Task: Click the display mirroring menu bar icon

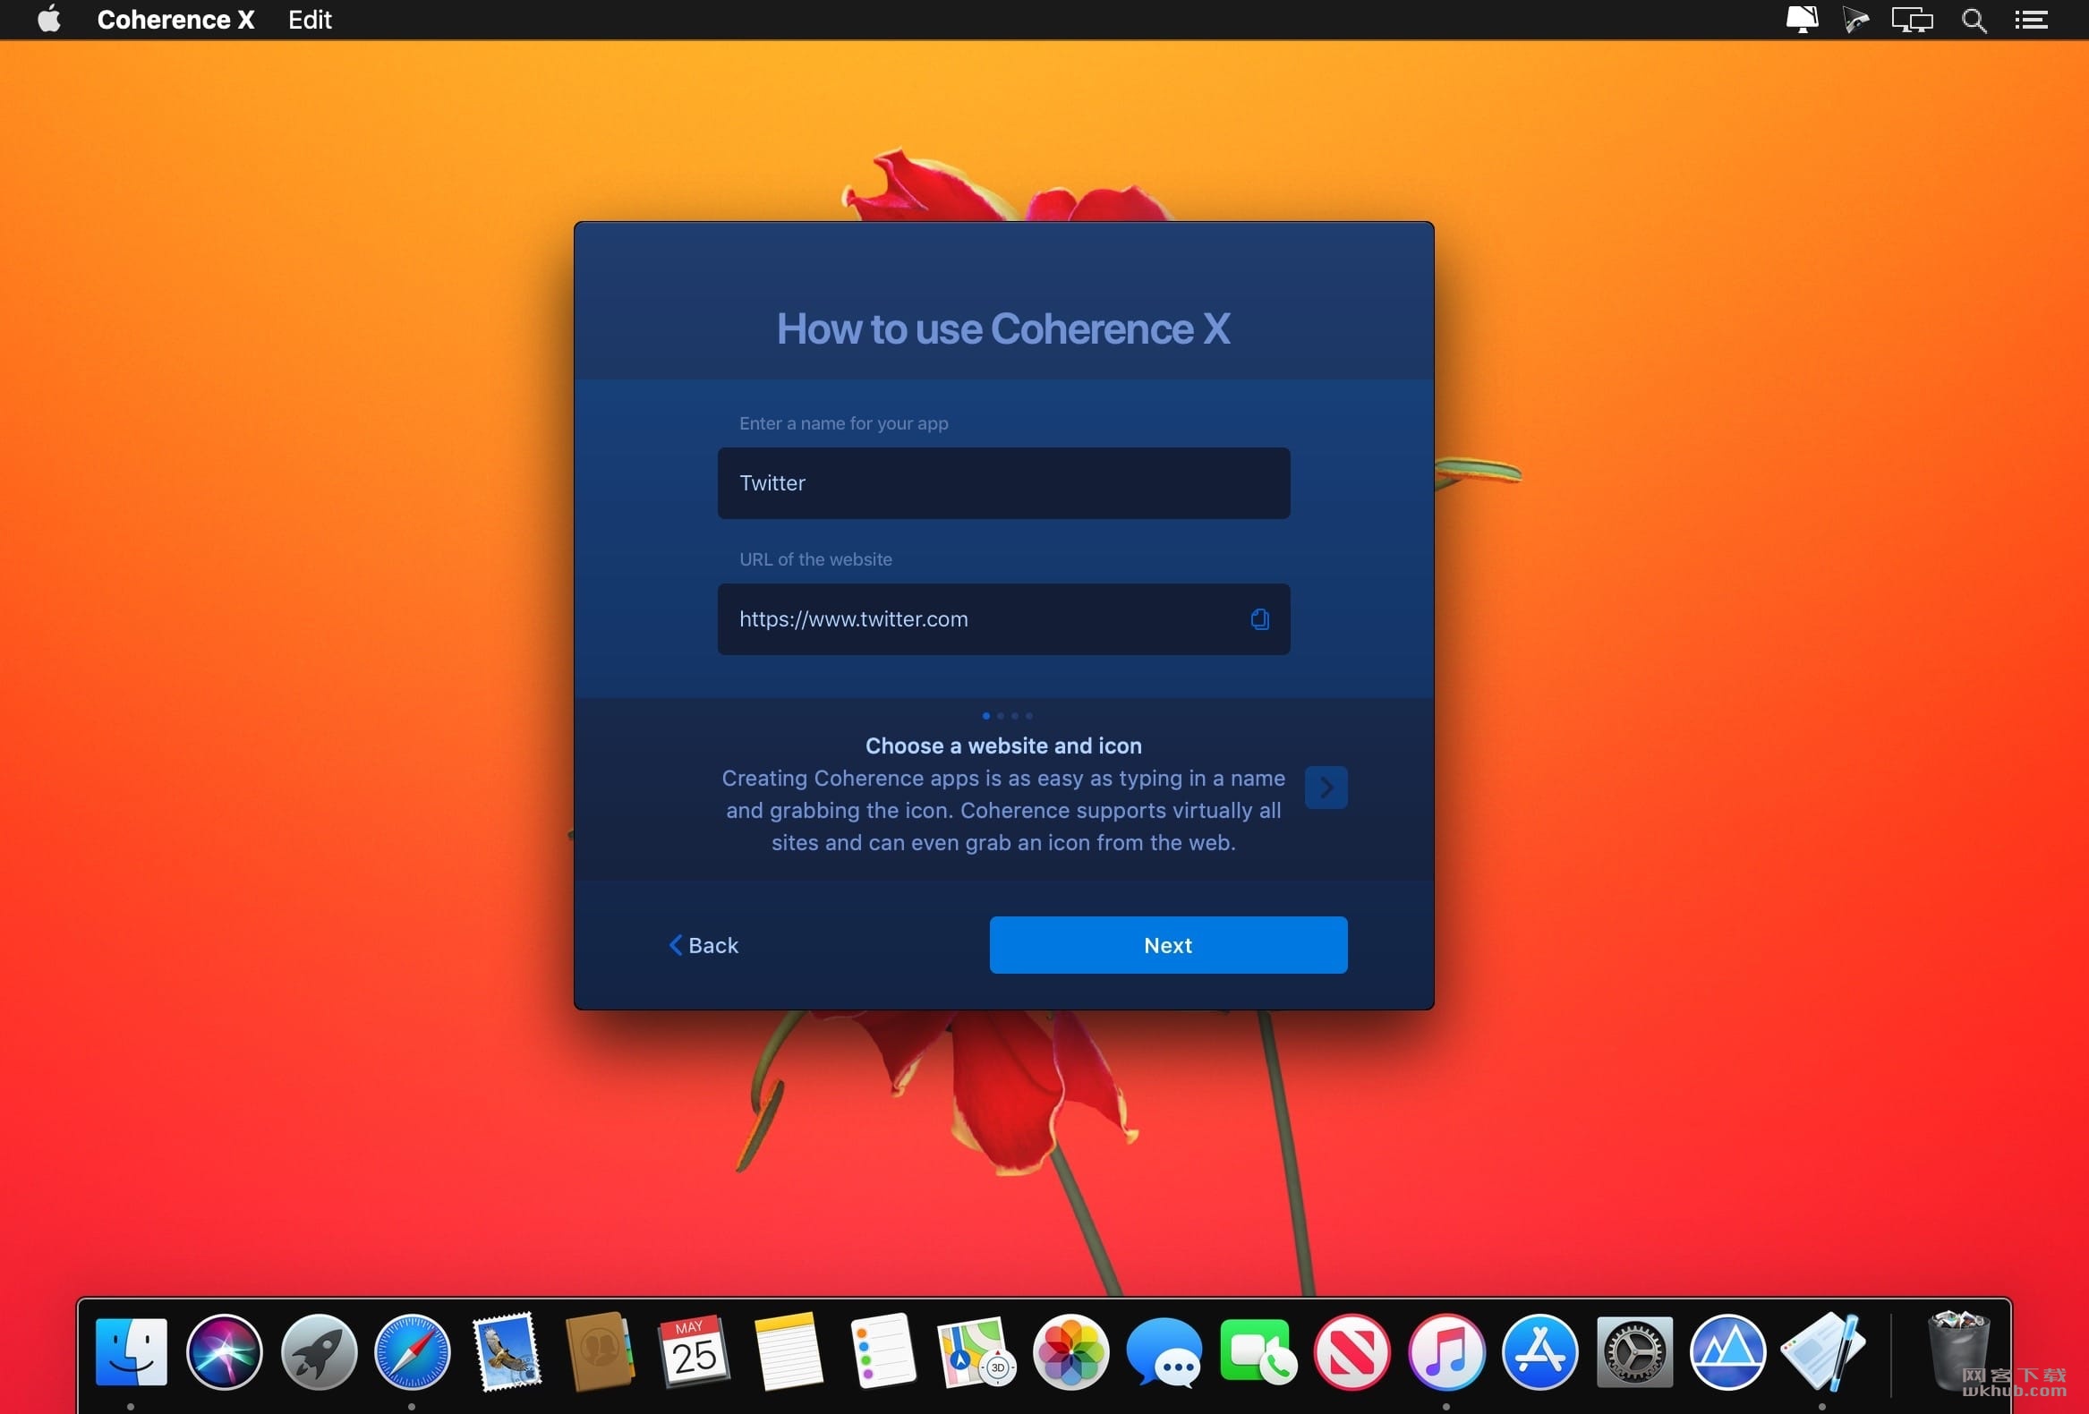Action: (1912, 20)
